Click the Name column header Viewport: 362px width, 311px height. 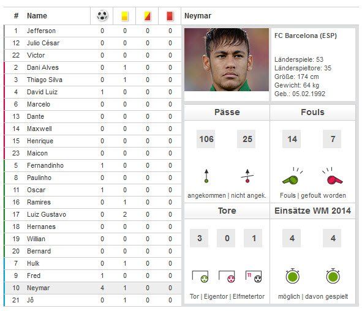[37, 16]
